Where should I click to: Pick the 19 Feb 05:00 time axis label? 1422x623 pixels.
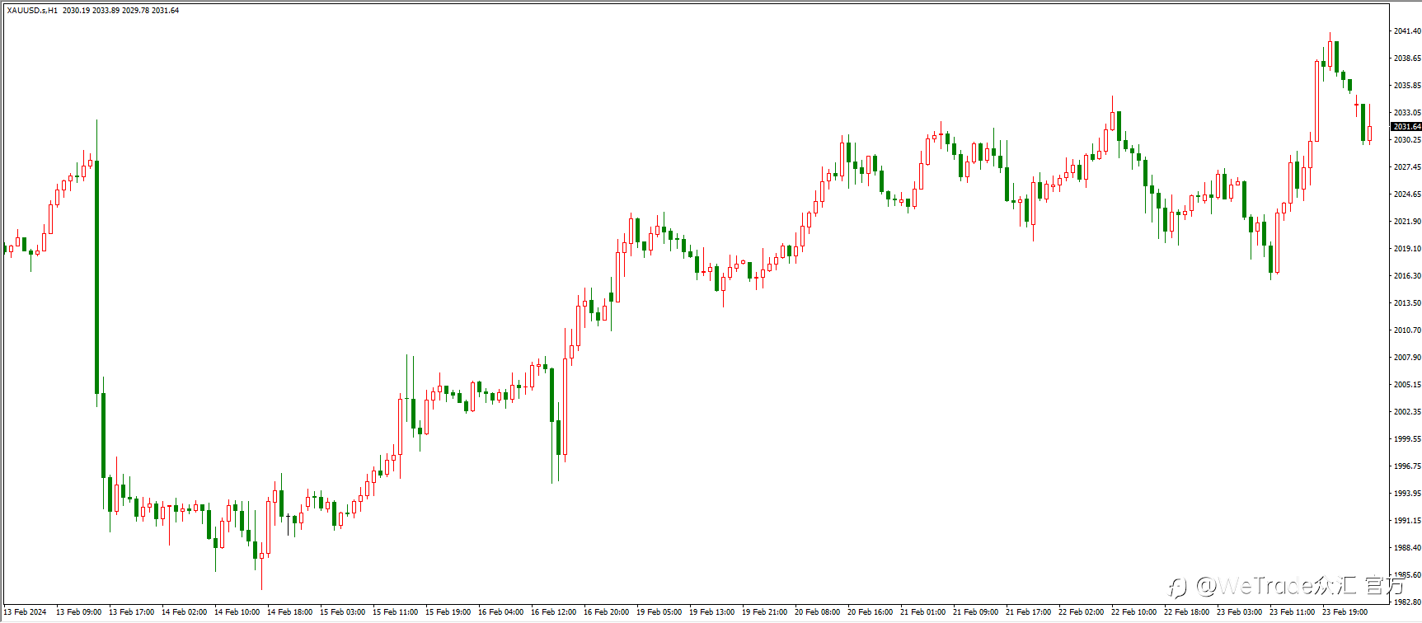(659, 612)
